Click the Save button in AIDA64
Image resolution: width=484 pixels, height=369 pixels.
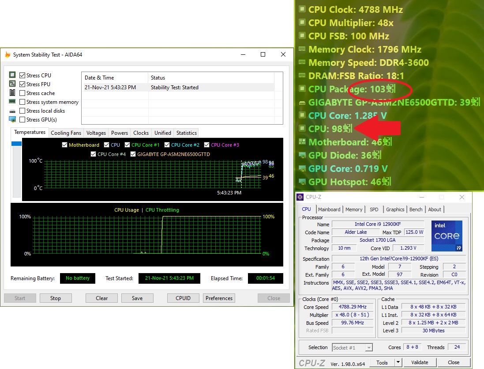pyautogui.click(x=137, y=298)
